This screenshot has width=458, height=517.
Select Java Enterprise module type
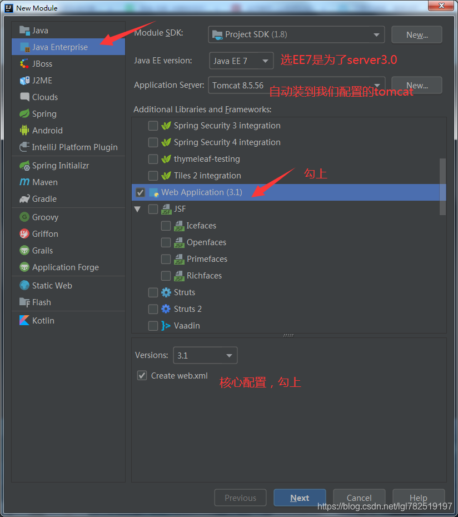click(x=68, y=47)
